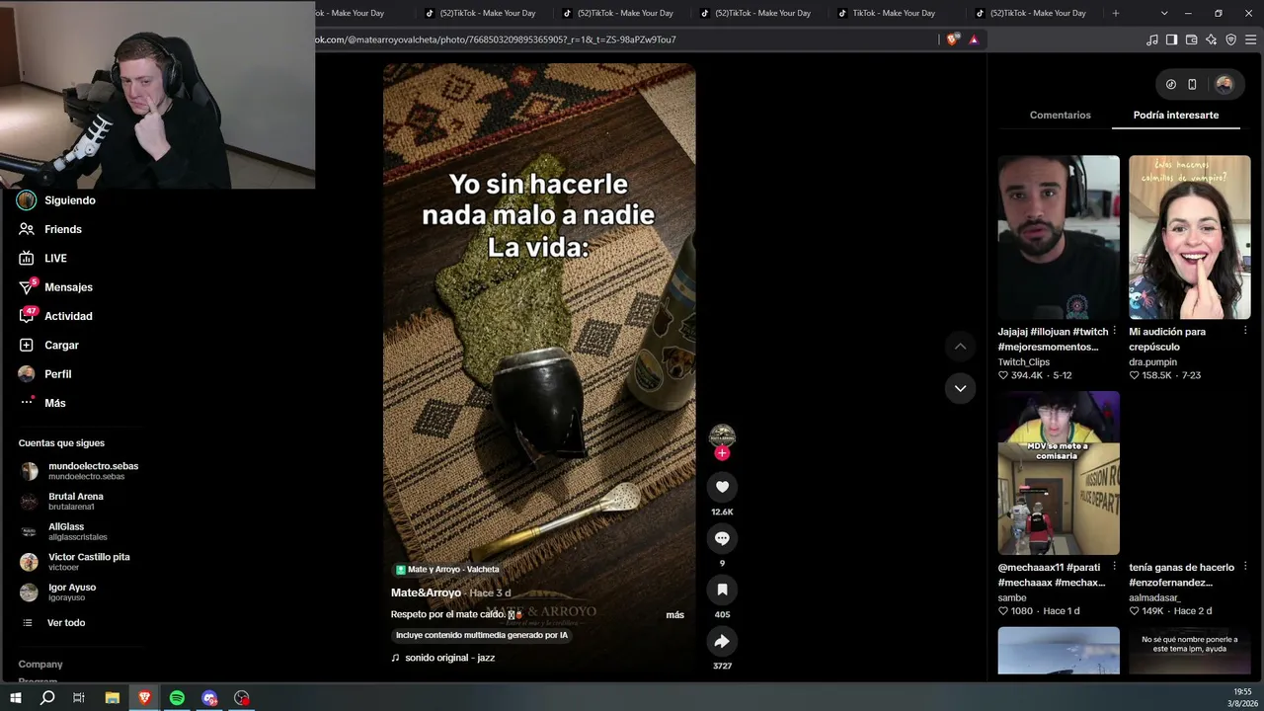This screenshot has width=1264, height=711.
Task: Open the LIVE sidebar icon
Action: [x=27, y=258]
